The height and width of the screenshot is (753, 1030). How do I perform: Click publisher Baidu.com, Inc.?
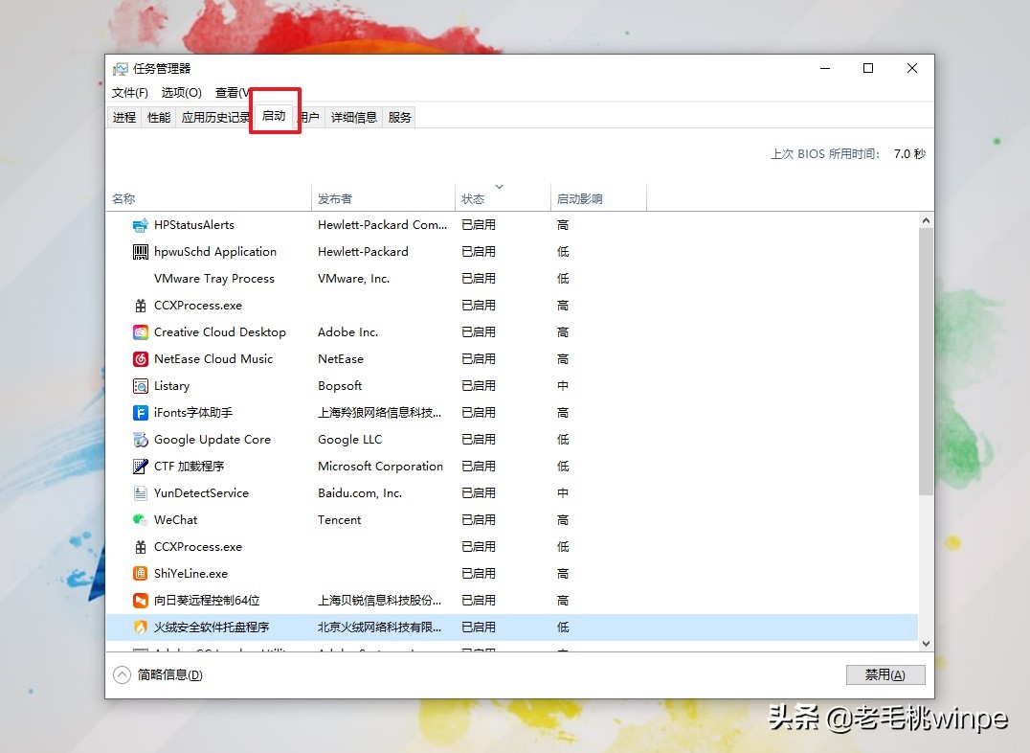[360, 493]
